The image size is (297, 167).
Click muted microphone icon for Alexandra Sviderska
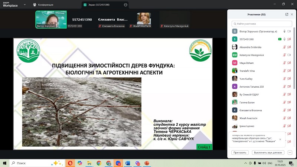pyautogui.click(x=284, y=47)
